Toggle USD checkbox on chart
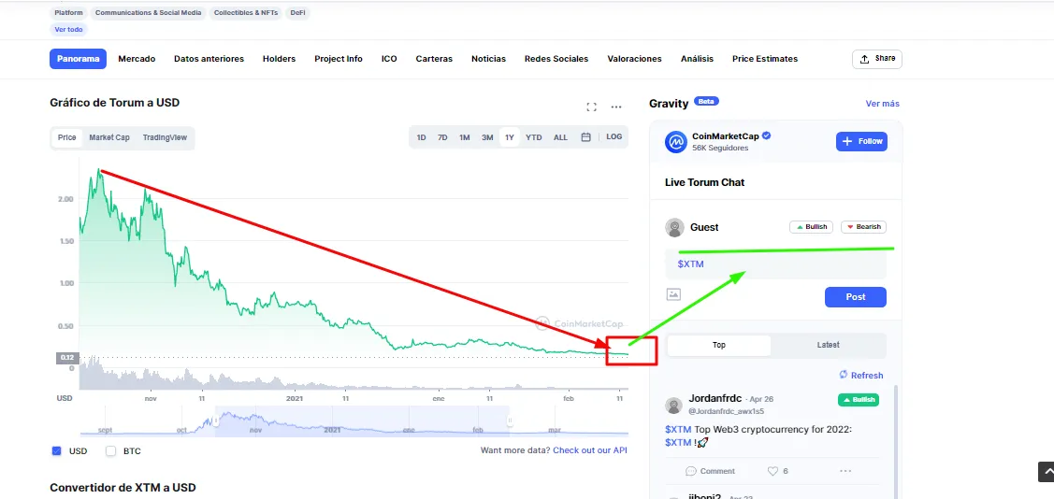Image resolution: width=1054 pixels, height=499 pixels. (57, 451)
